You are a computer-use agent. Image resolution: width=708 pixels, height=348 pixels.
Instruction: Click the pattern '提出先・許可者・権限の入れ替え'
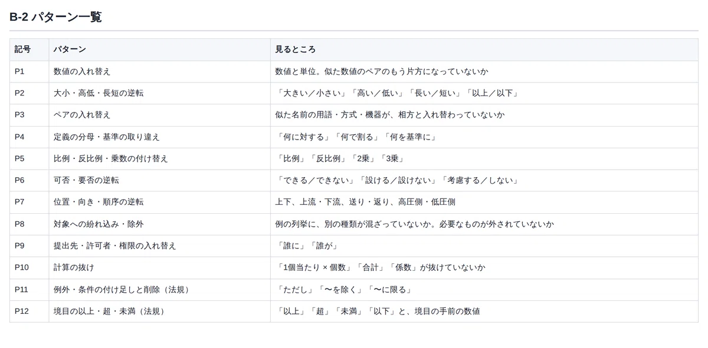[115, 246]
